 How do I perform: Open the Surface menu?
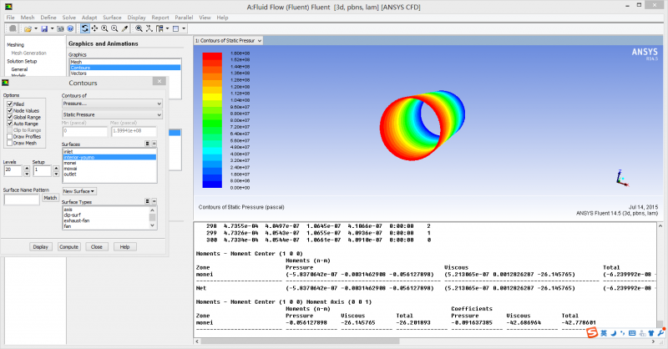click(x=112, y=17)
